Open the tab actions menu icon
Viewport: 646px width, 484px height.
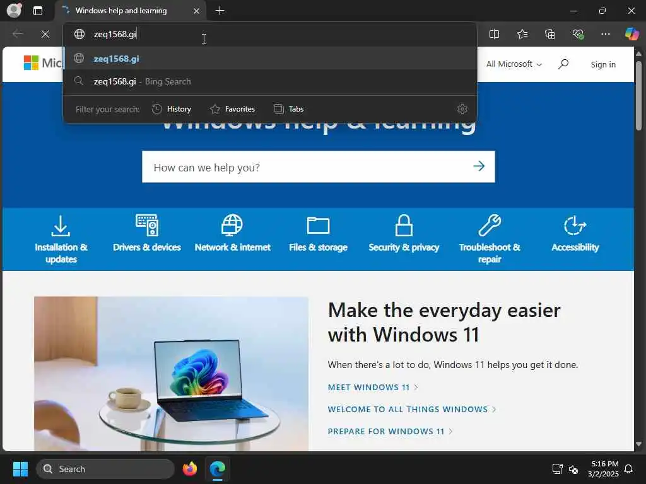click(x=37, y=11)
